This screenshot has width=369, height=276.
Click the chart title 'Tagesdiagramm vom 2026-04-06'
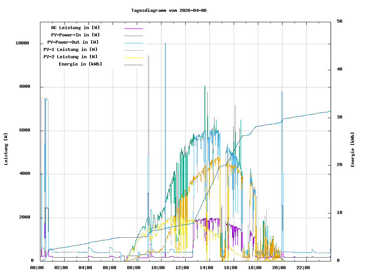click(169, 10)
